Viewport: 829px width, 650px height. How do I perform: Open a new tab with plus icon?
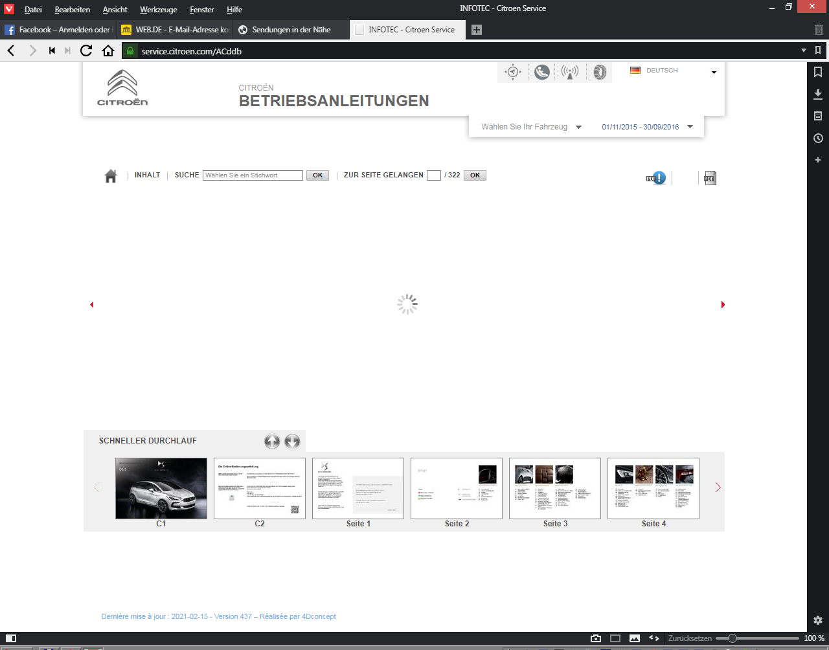[x=477, y=30]
